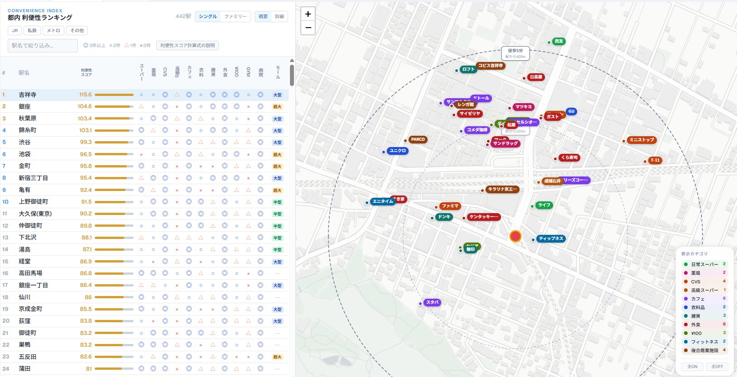Select the GU clothing pin
Image resolution: width=737 pixels, height=377 pixels.
pyautogui.click(x=571, y=111)
